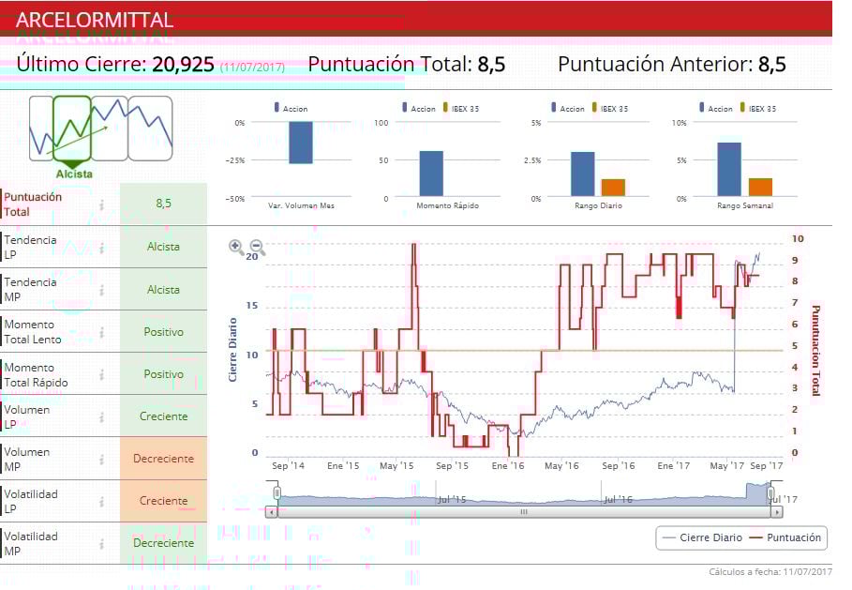This screenshot has height=590, width=852.
Task: Open info icon beside Volumen MP row
Action: 101,460
